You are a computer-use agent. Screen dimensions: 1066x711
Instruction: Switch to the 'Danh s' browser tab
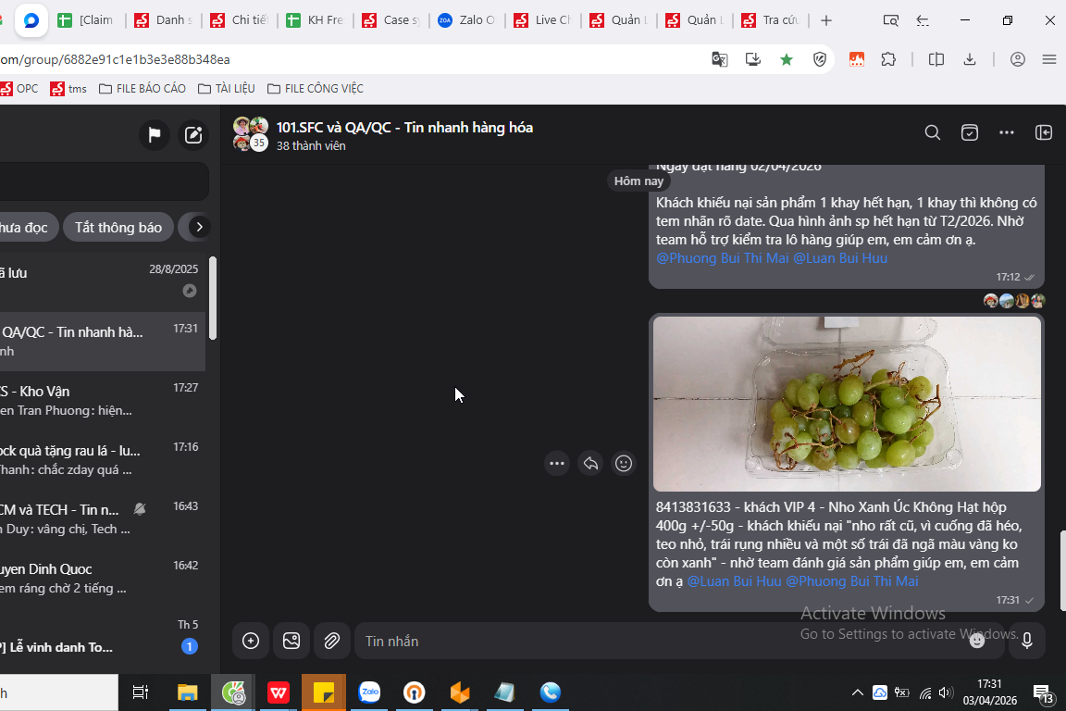click(163, 20)
